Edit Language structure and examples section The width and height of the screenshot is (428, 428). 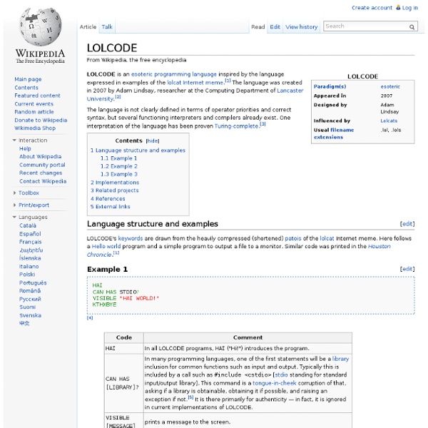407,224
